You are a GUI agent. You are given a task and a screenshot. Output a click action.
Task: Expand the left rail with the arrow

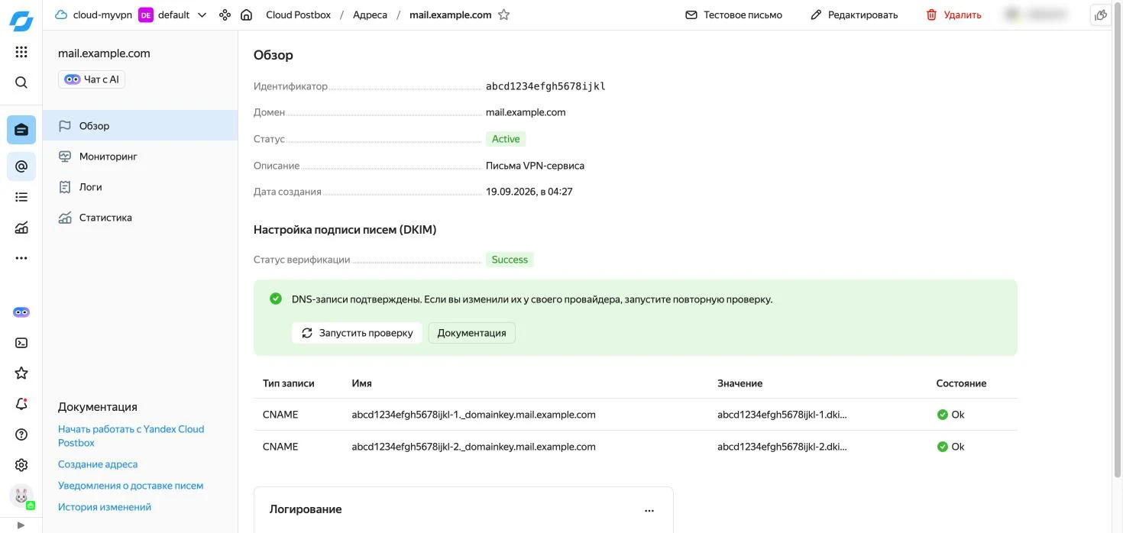pos(21,525)
